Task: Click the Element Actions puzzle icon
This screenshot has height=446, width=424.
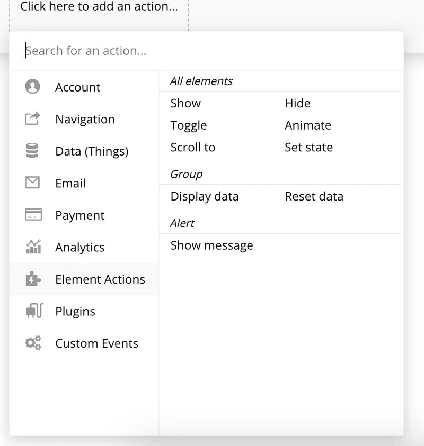Action: [33, 278]
